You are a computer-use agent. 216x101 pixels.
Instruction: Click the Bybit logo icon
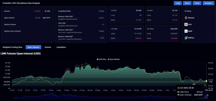click(186, 31)
